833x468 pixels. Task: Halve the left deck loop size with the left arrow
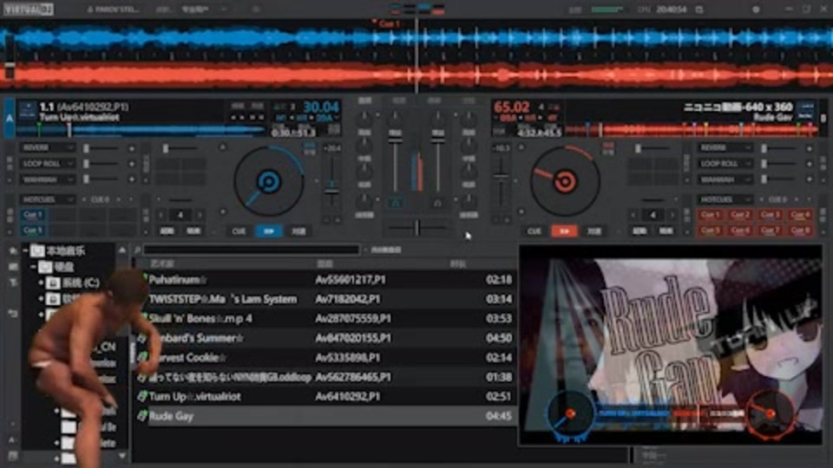tap(161, 215)
